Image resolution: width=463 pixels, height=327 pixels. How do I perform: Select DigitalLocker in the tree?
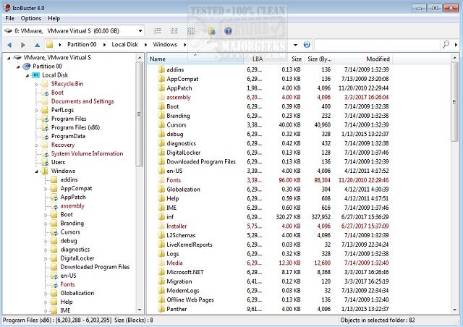coord(77,258)
